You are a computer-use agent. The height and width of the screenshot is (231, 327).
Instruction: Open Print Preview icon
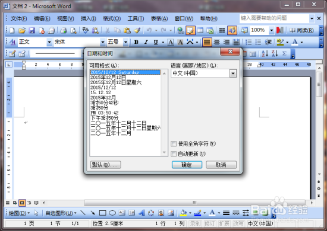pos(73,31)
